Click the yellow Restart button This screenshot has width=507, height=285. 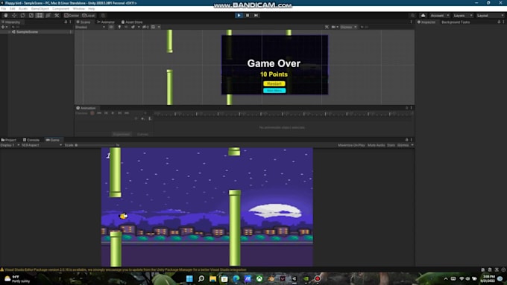pyautogui.click(x=274, y=83)
